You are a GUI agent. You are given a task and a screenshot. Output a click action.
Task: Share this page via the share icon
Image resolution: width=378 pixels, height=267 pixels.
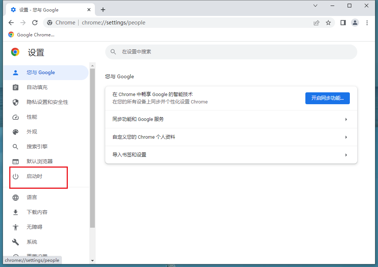coord(316,23)
